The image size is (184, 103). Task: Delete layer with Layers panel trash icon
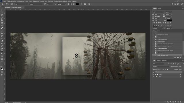coord(181,102)
